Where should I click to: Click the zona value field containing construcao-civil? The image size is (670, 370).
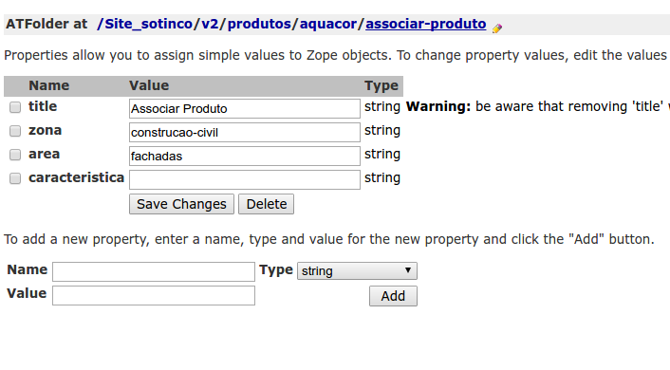[x=245, y=133]
